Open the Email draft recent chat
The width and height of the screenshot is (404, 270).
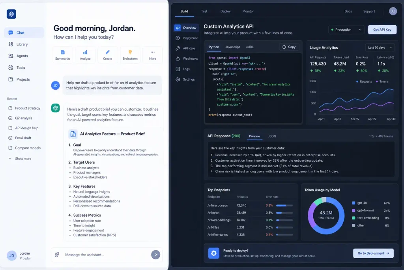tap(20, 138)
